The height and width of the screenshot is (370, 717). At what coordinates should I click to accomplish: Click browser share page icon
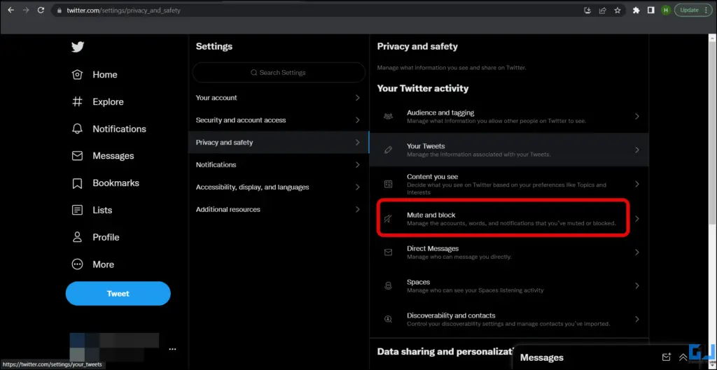tap(603, 10)
